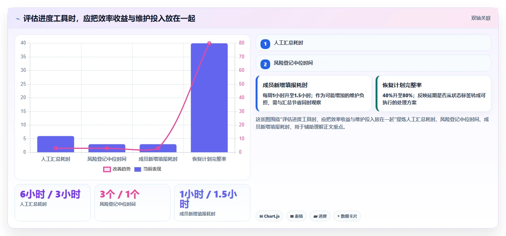The height and width of the screenshot is (236, 506).
Task: Select the 风险登记中位时间 list row
Action: pyautogui.click(x=373, y=63)
